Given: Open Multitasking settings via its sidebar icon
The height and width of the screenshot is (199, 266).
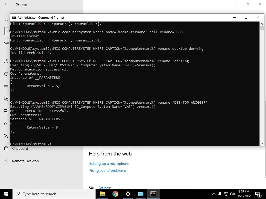Looking at the screenshot, I should 6,111.
